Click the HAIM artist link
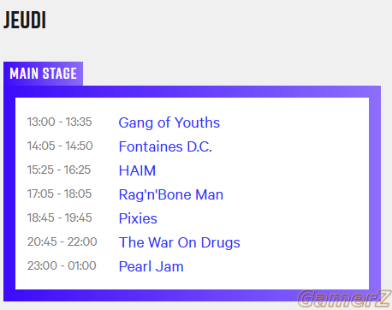Viewport: 392px width, 310px height. tap(137, 170)
